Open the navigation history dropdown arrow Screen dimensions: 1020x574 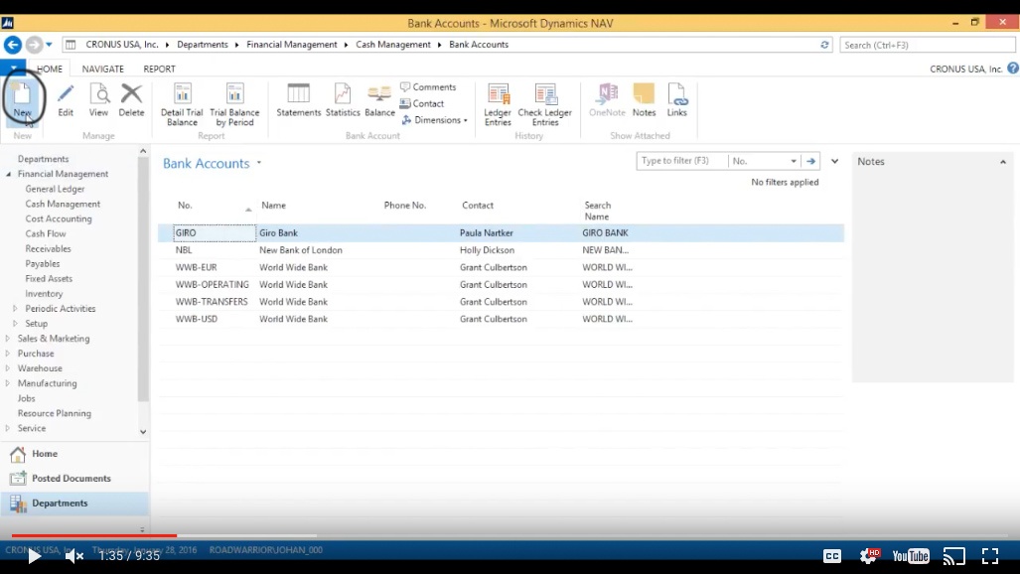(x=49, y=45)
